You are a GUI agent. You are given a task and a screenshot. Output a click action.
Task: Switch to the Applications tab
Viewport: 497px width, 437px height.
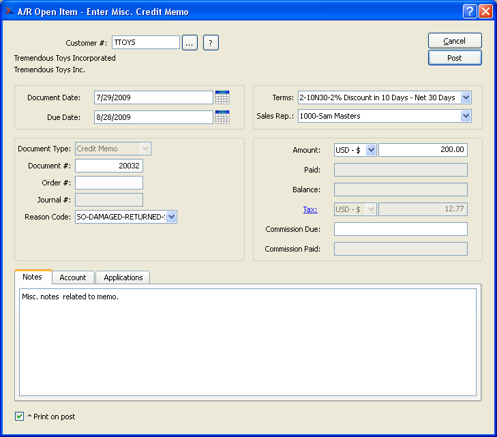click(x=123, y=277)
